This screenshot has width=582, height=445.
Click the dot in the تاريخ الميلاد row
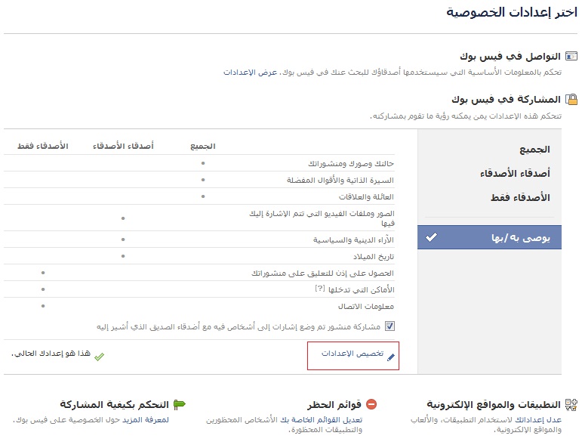[123, 256]
